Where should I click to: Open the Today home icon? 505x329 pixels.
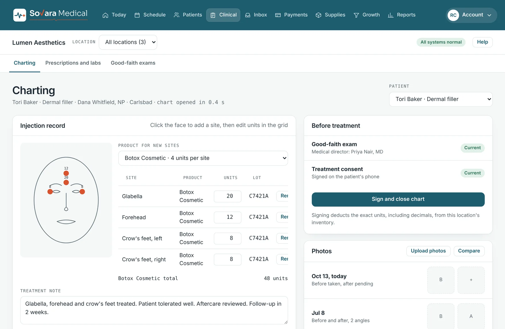105,15
